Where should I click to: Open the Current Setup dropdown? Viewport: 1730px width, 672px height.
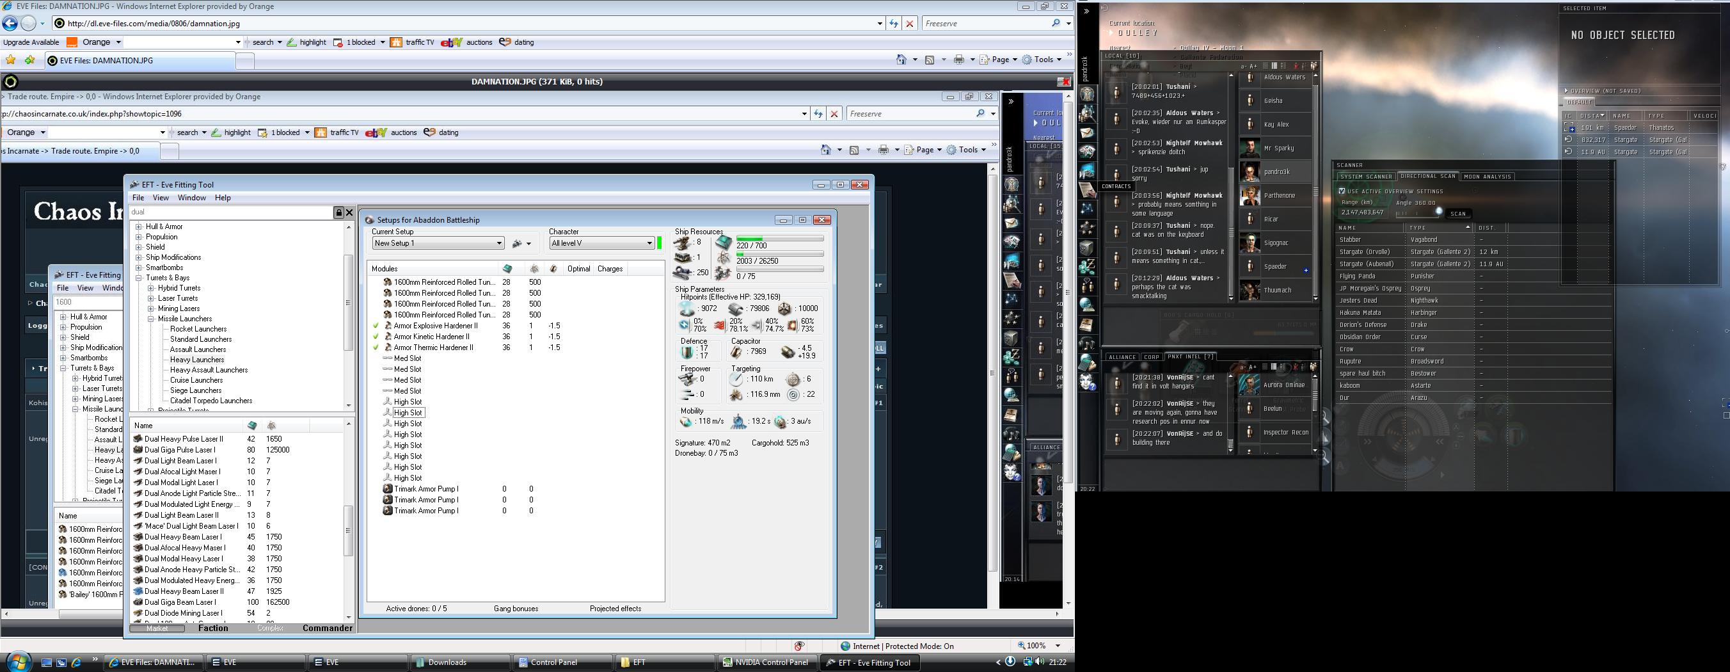[x=438, y=243]
